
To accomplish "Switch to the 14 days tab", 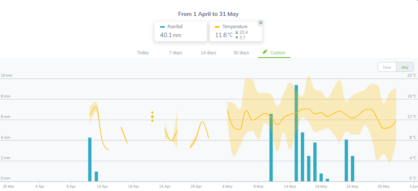I will click(209, 53).
